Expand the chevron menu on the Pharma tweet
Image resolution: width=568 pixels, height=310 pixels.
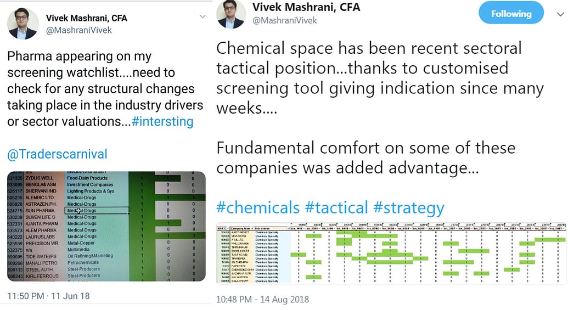tap(203, 17)
